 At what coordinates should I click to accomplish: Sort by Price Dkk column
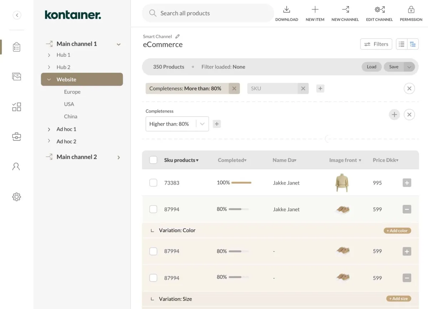[386, 160]
